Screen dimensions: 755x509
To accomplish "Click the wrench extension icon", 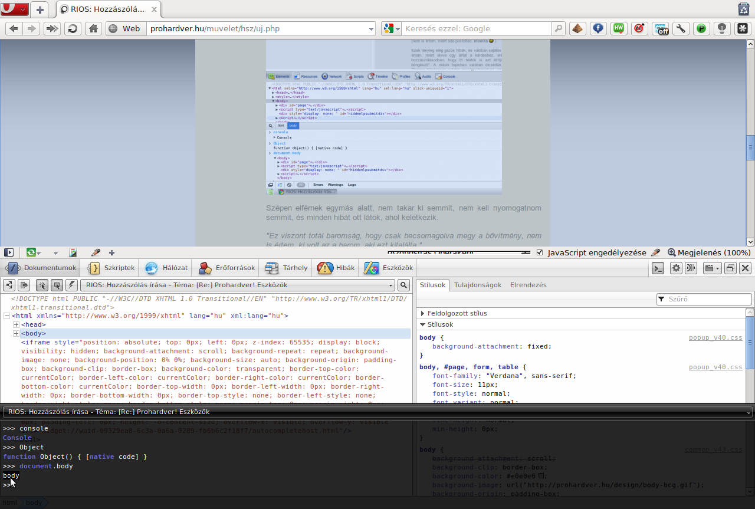I will 681,28.
